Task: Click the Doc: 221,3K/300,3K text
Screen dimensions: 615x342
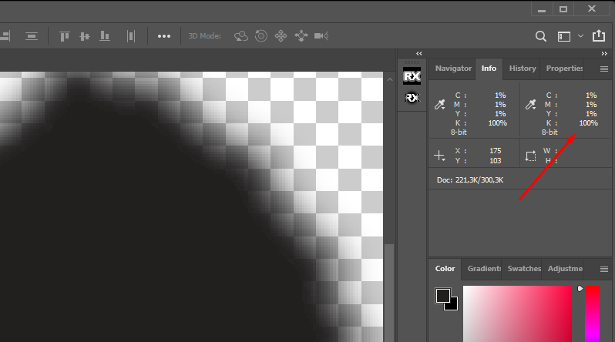Action: [470, 180]
